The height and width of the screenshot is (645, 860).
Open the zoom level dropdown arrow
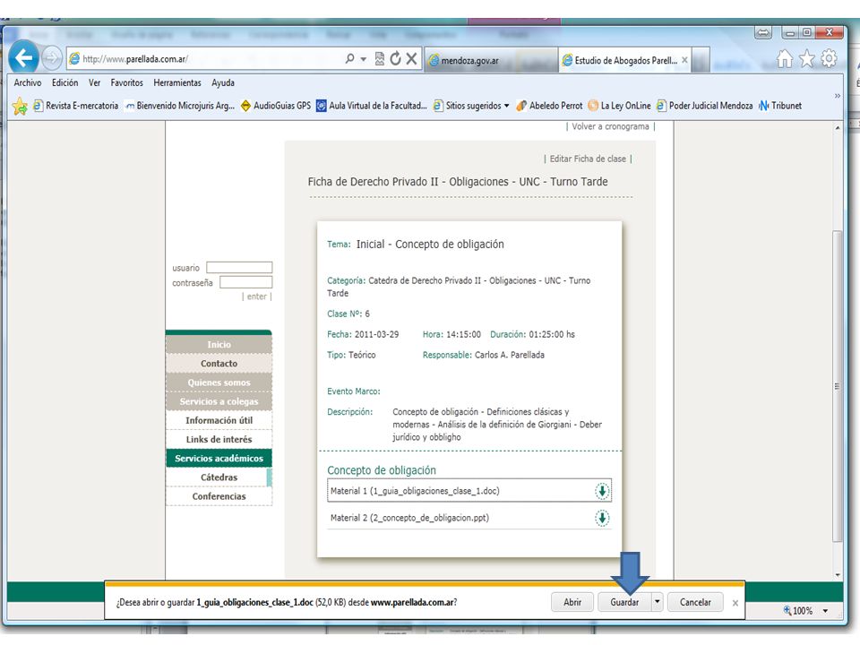(x=825, y=610)
